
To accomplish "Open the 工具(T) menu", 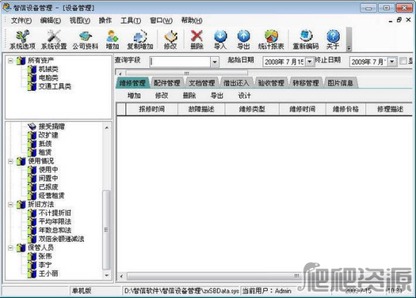I will 131,20.
